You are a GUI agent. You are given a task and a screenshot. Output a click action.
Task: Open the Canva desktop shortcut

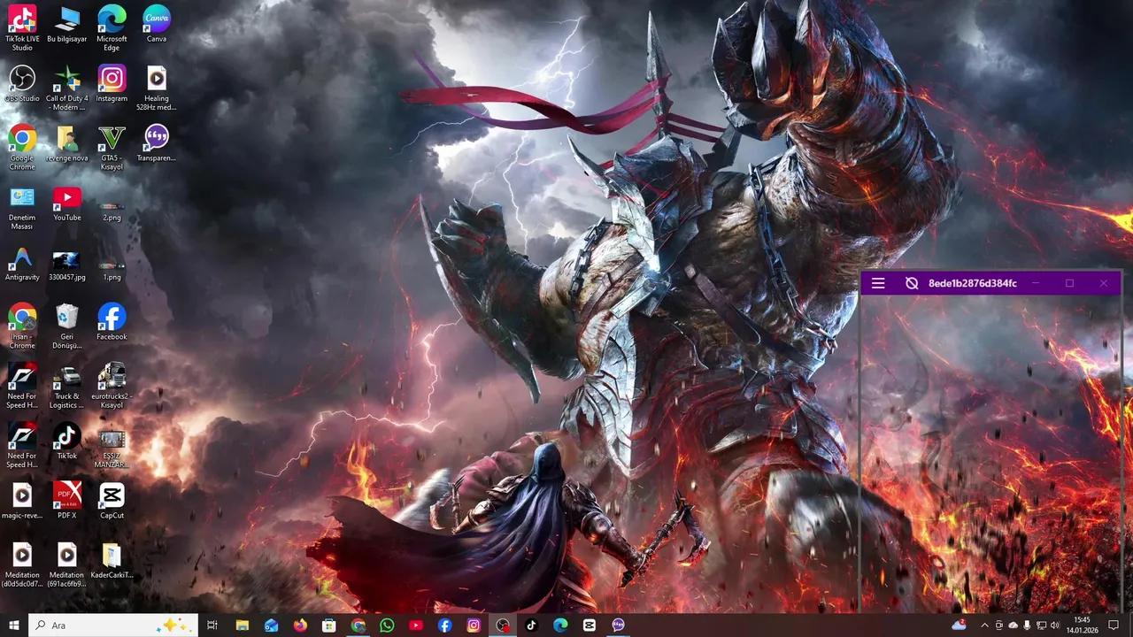click(x=157, y=24)
